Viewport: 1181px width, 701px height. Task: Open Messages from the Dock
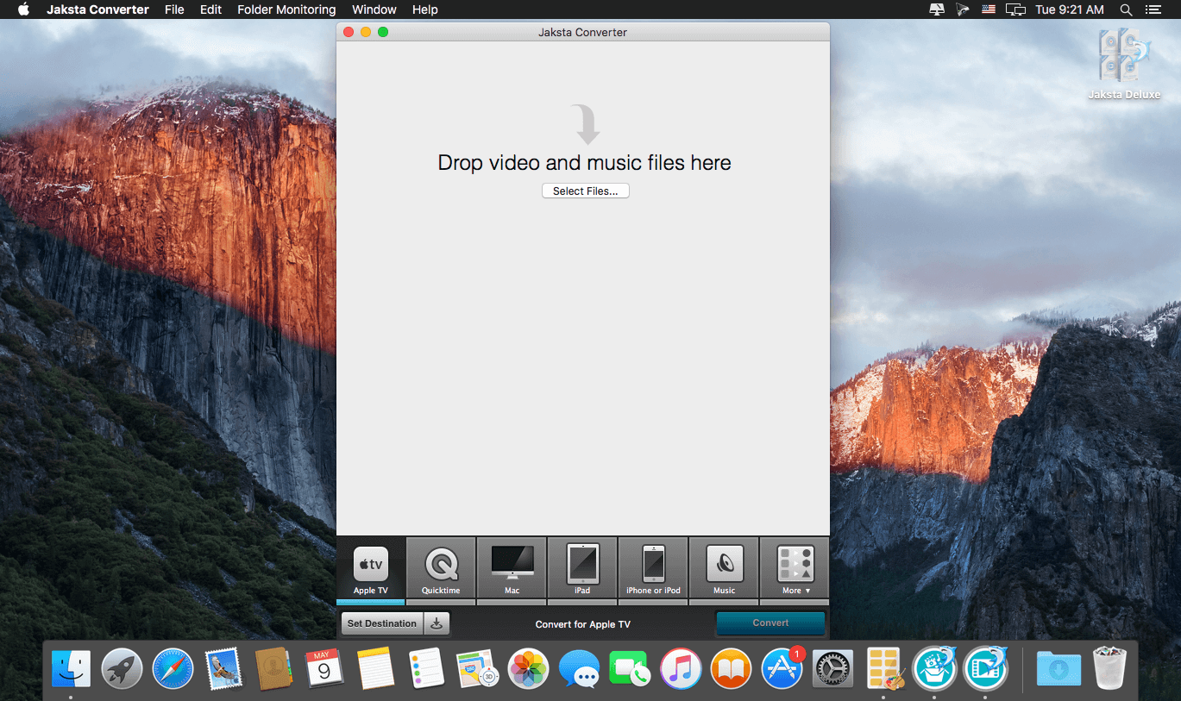click(x=579, y=669)
